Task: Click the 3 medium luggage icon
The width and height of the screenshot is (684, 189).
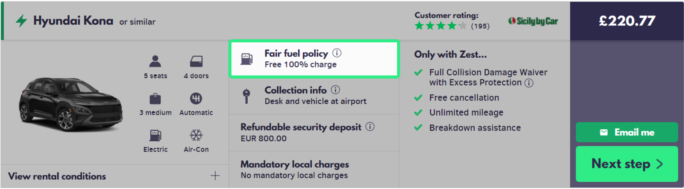Action: click(155, 99)
